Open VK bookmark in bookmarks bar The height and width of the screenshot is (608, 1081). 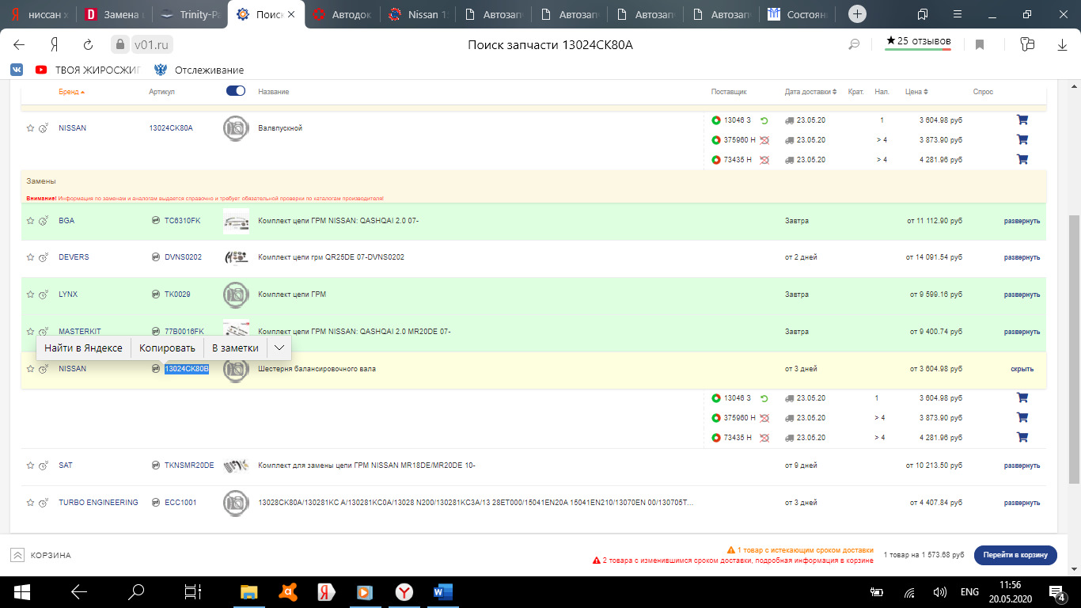pyautogui.click(x=17, y=70)
